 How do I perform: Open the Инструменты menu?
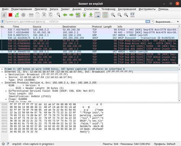coord(147,9)
